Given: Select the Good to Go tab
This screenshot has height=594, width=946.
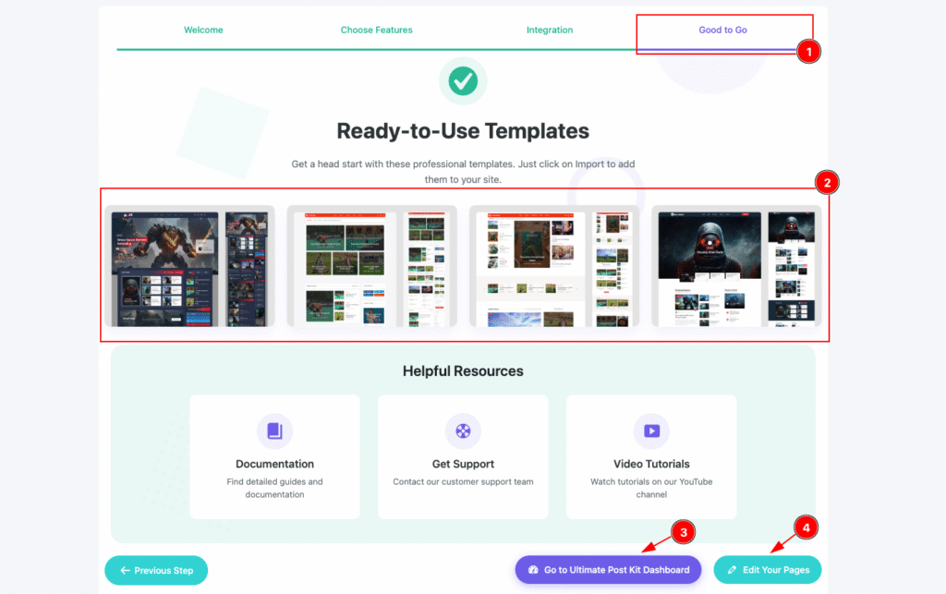Looking at the screenshot, I should [722, 30].
